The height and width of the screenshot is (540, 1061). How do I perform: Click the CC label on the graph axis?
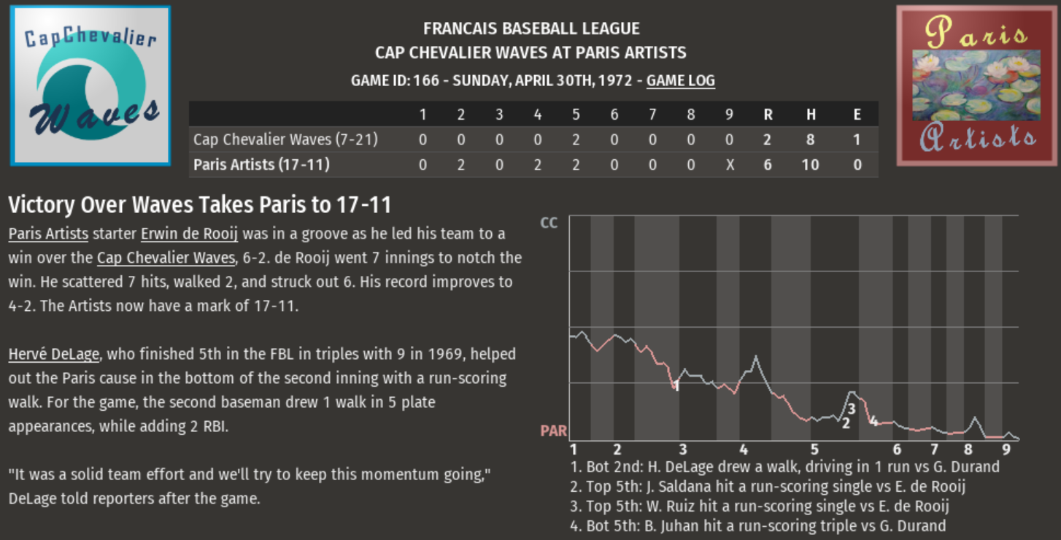click(x=549, y=223)
